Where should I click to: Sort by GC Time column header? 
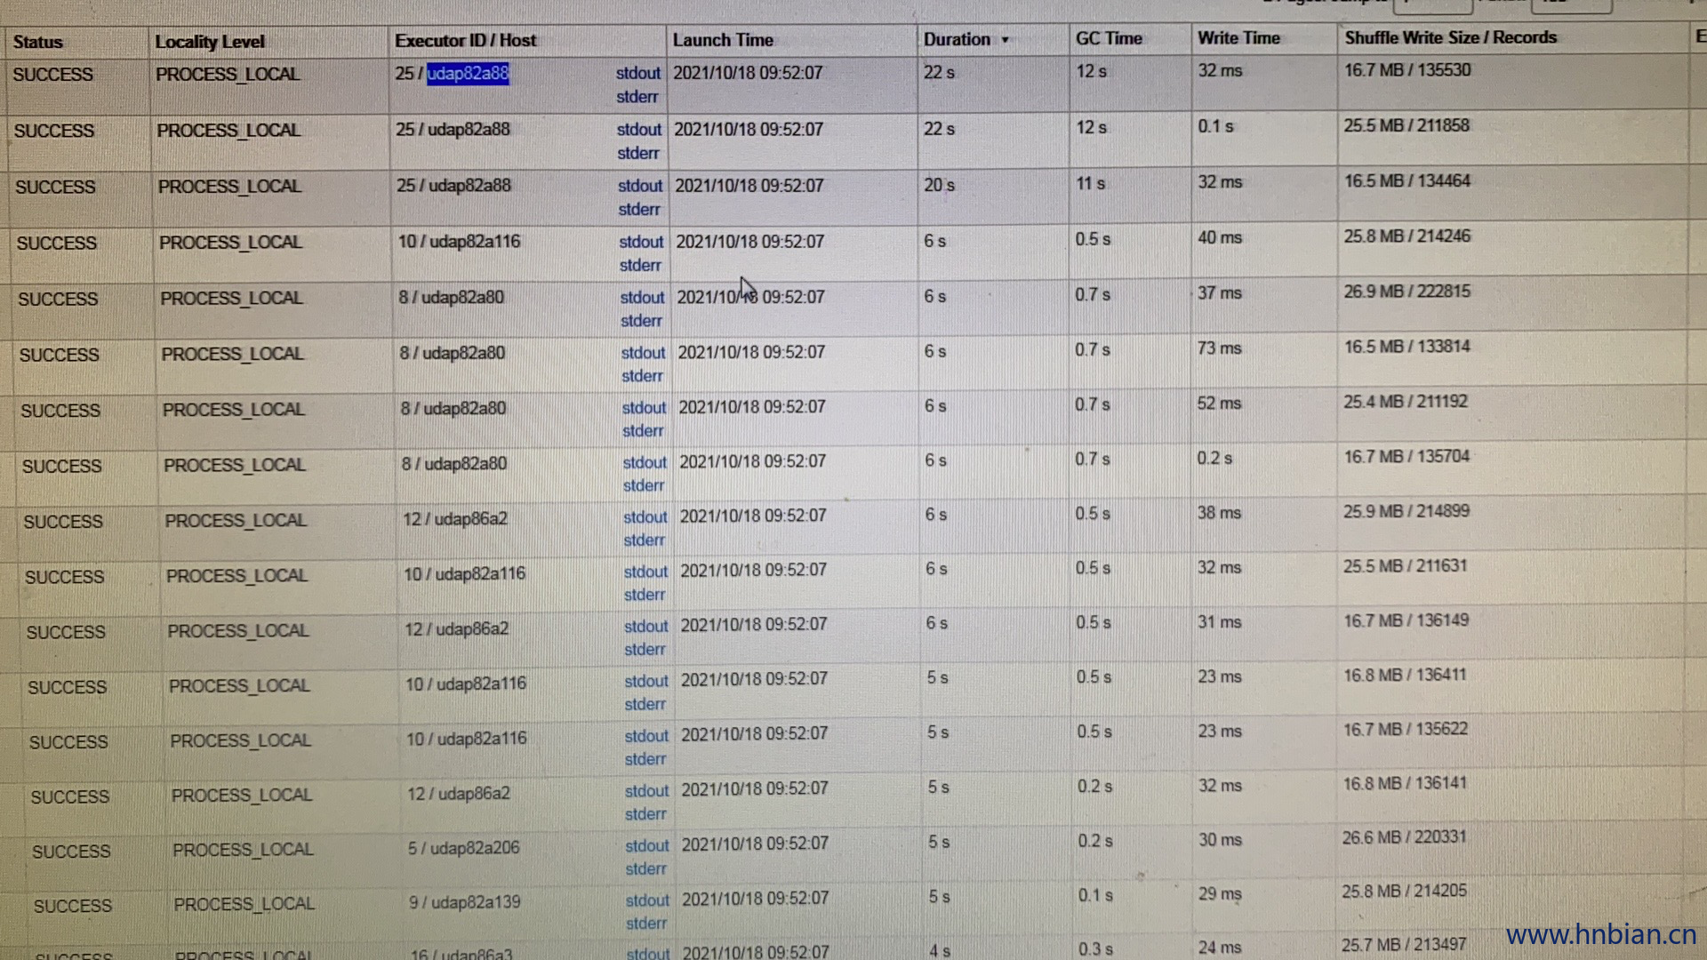[1109, 38]
